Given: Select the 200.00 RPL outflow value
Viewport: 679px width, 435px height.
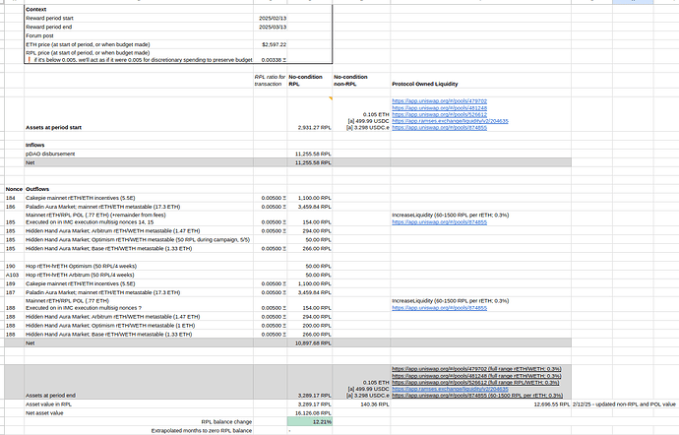Looking at the screenshot, I should click(310, 326).
